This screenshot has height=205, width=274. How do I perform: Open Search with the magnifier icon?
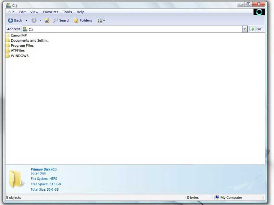pos(55,20)
